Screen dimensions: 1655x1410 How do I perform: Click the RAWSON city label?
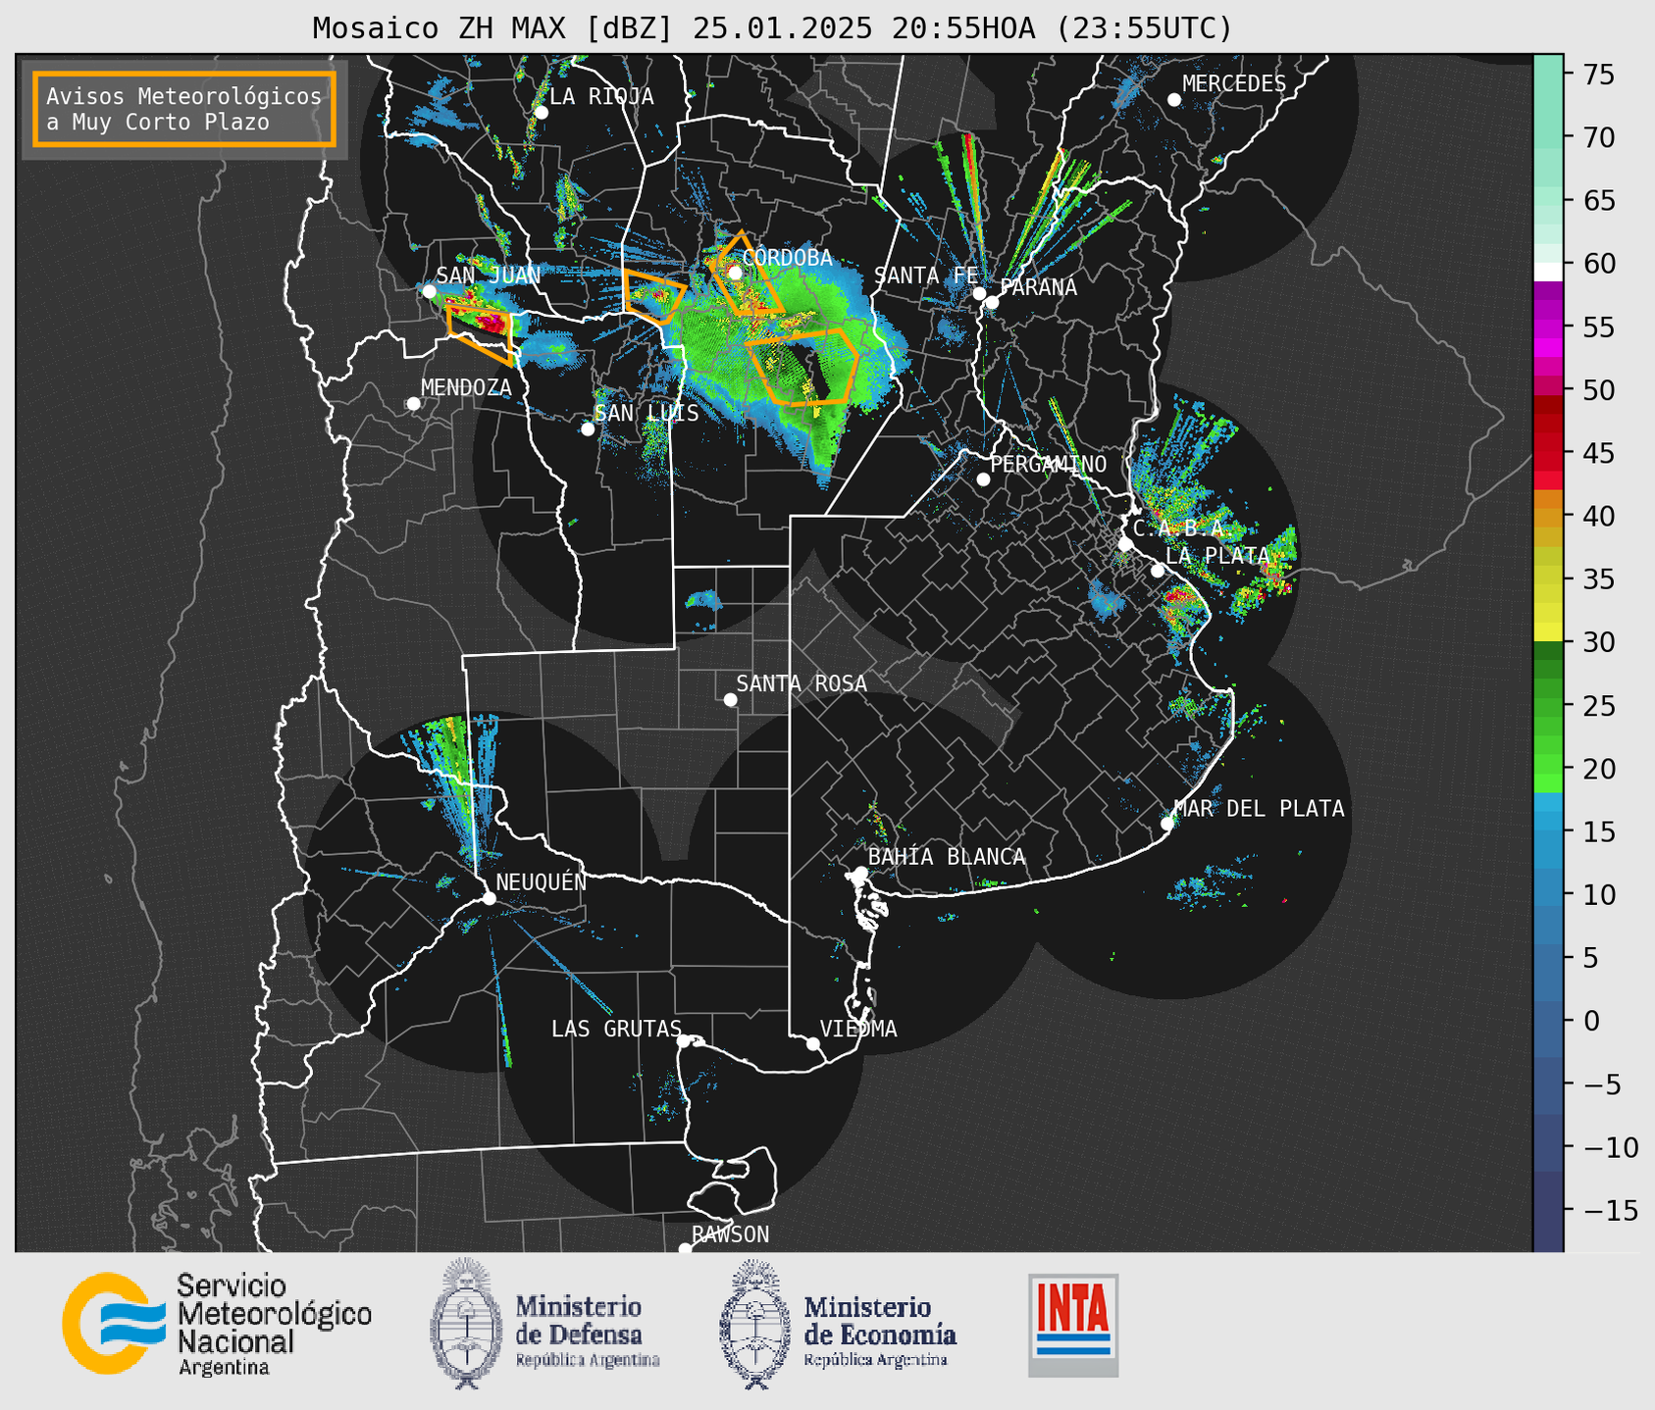(x=730, y=1234)
